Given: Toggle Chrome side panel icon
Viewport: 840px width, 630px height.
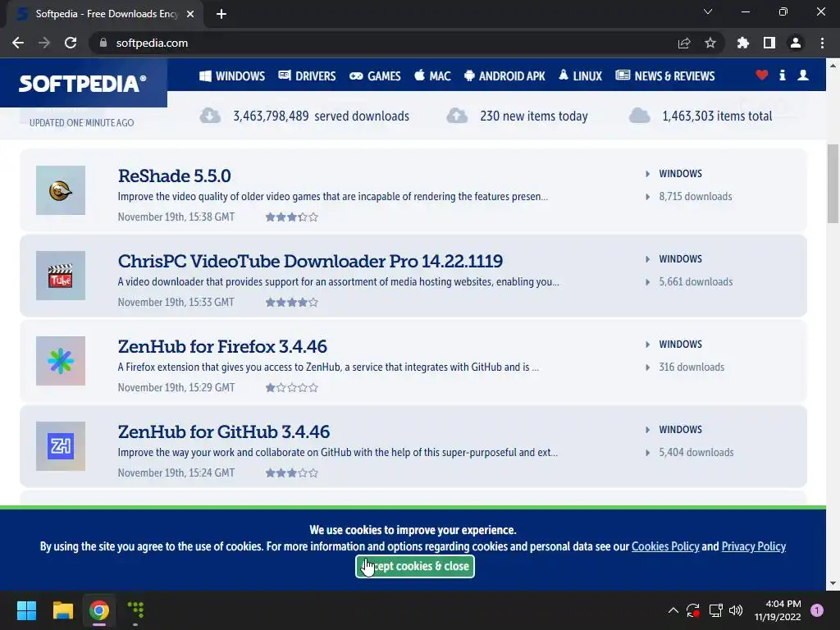Looking at the screenshot, I should click(769, 43).
